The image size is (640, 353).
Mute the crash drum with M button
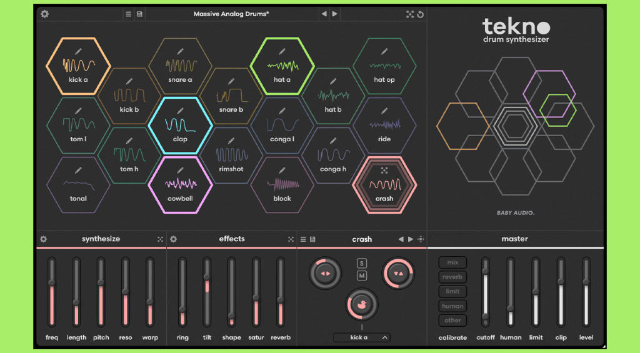[x=361, y=276]
